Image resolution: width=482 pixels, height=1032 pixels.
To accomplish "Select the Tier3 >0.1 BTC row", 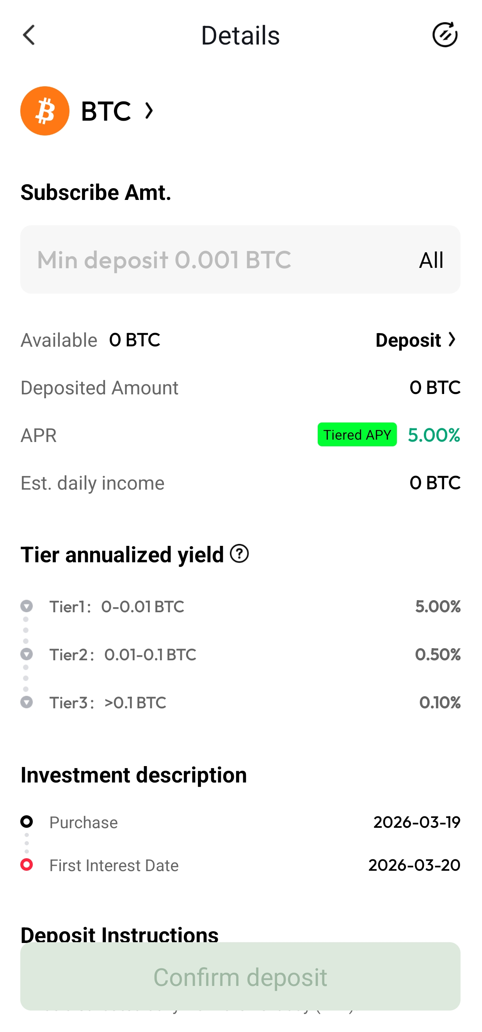I will (240, 703).
